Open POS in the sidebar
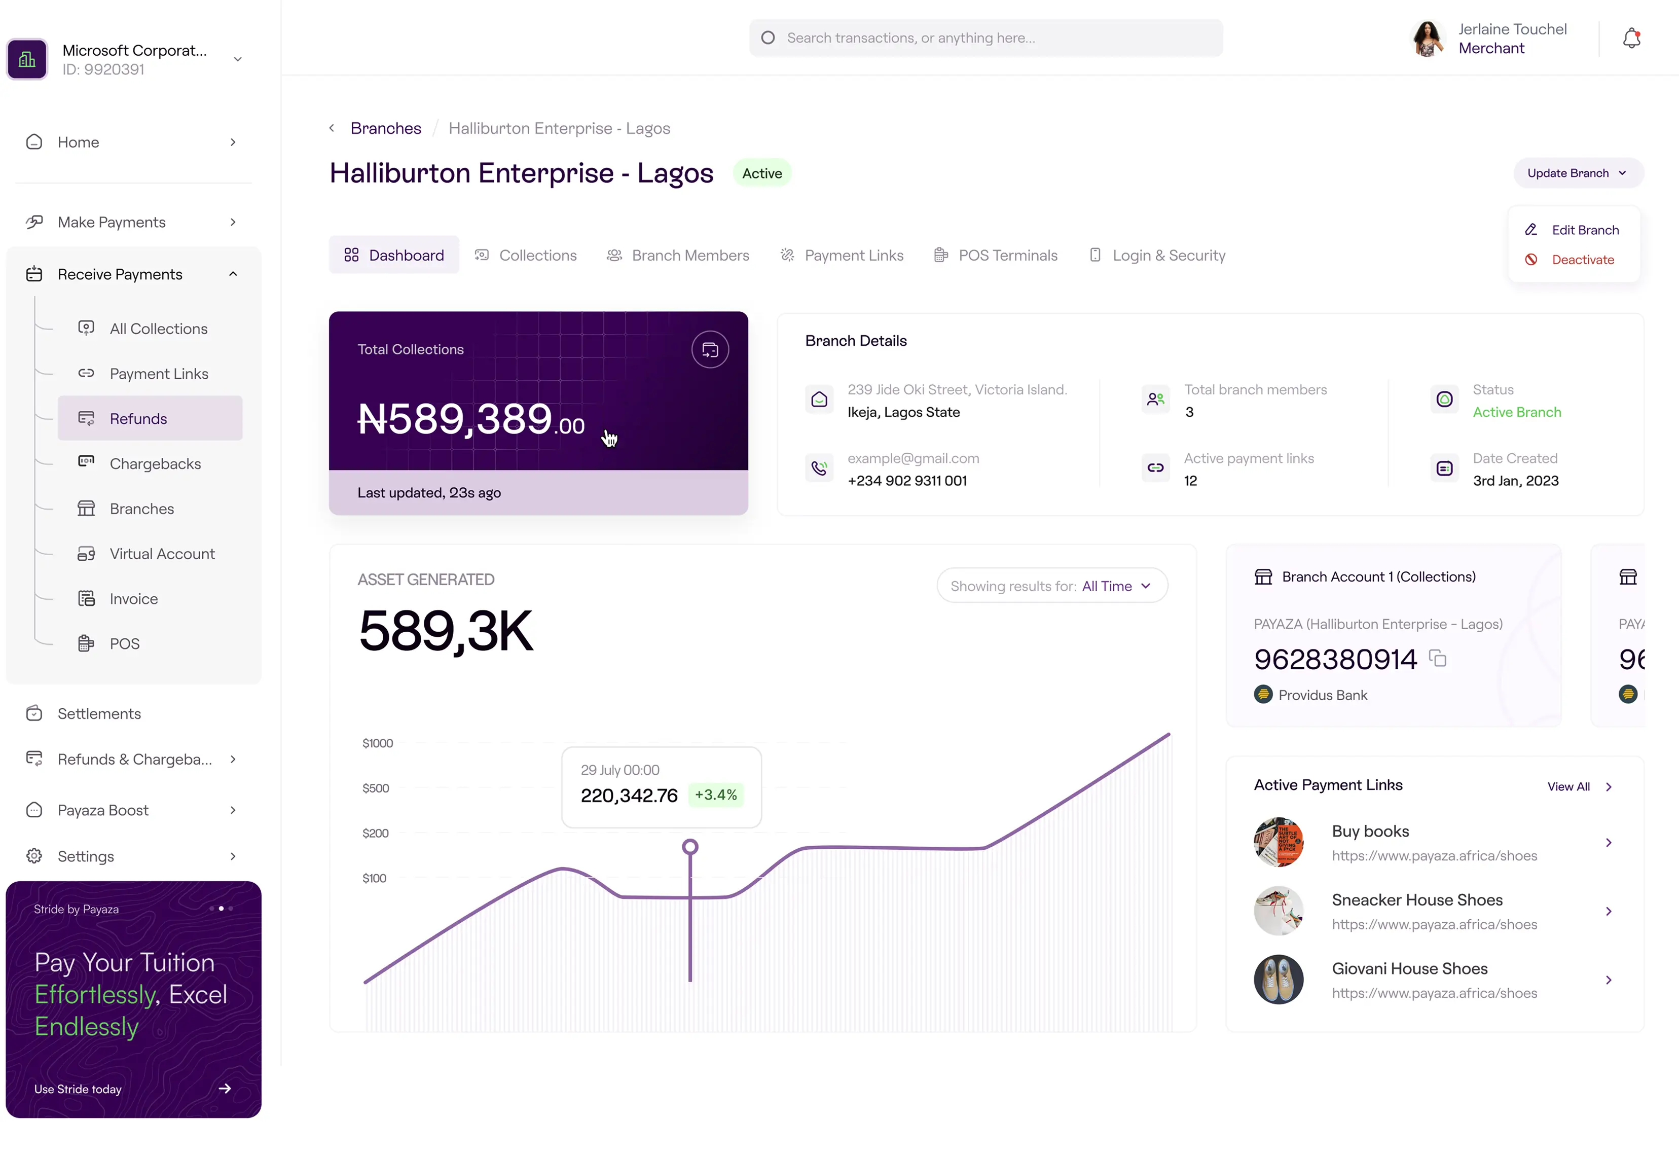The image size is (1679, 1156). tap(150, 643)
